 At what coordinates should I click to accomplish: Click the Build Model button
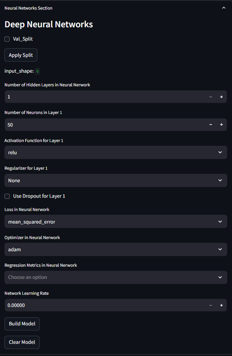coord(22,324)
